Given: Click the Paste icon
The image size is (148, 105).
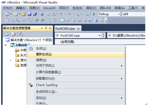Looking at the screenshot, I should (x=53, y=14).
